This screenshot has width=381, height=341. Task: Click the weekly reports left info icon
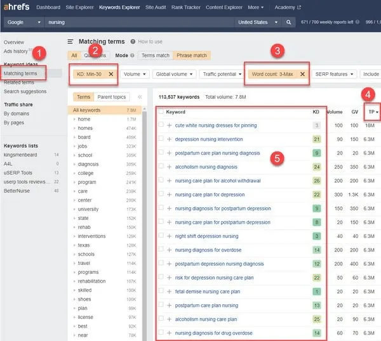click(x=357, y=22)
